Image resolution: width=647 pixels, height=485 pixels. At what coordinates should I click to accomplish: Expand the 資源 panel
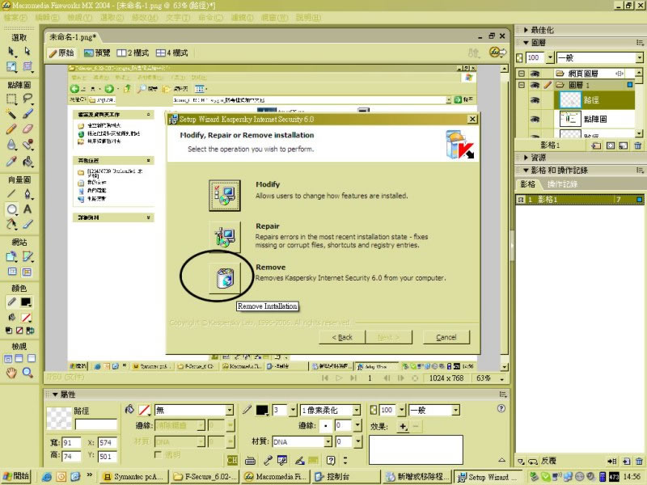526,158
